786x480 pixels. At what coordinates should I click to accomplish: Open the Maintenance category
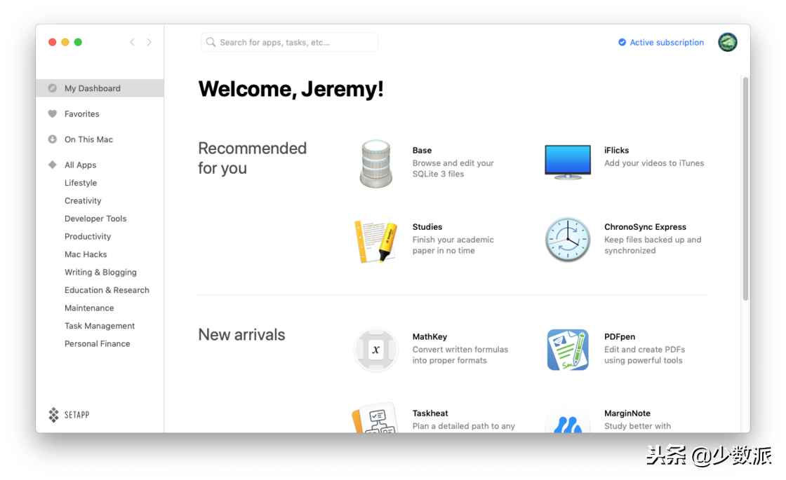pos(89,308)
